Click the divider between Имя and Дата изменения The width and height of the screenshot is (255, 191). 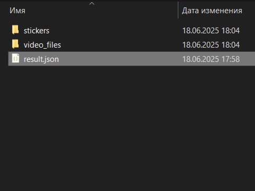tap(178, 10)
